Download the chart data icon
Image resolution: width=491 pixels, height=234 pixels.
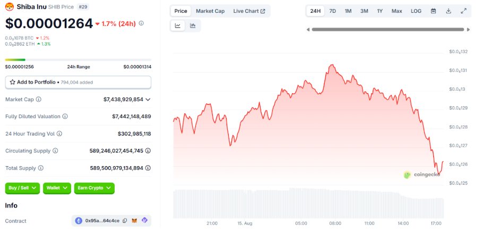[x=449, y=11]
